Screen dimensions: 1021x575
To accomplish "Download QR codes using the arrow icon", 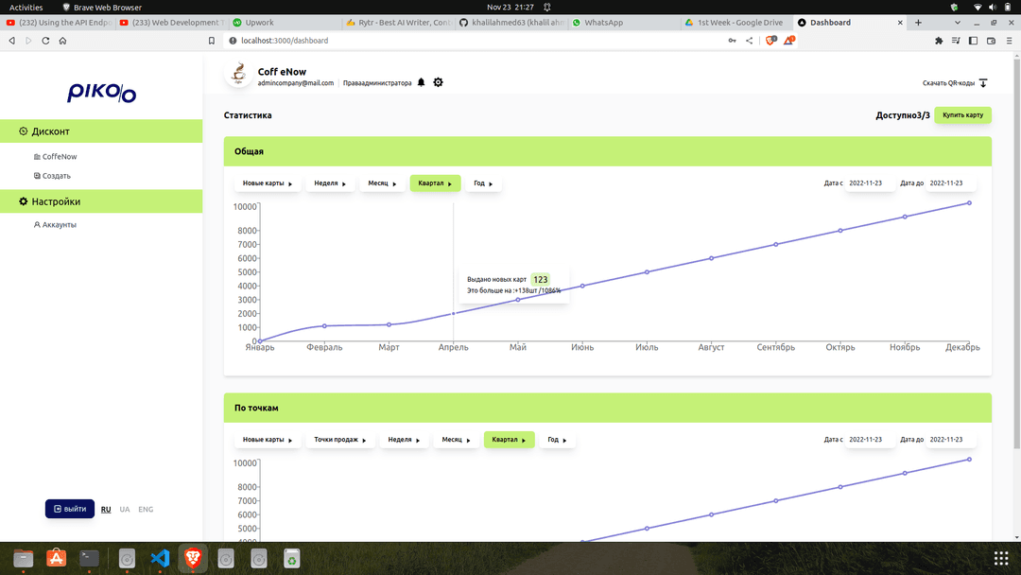I will pyautogui.click(x=983, y=82).
